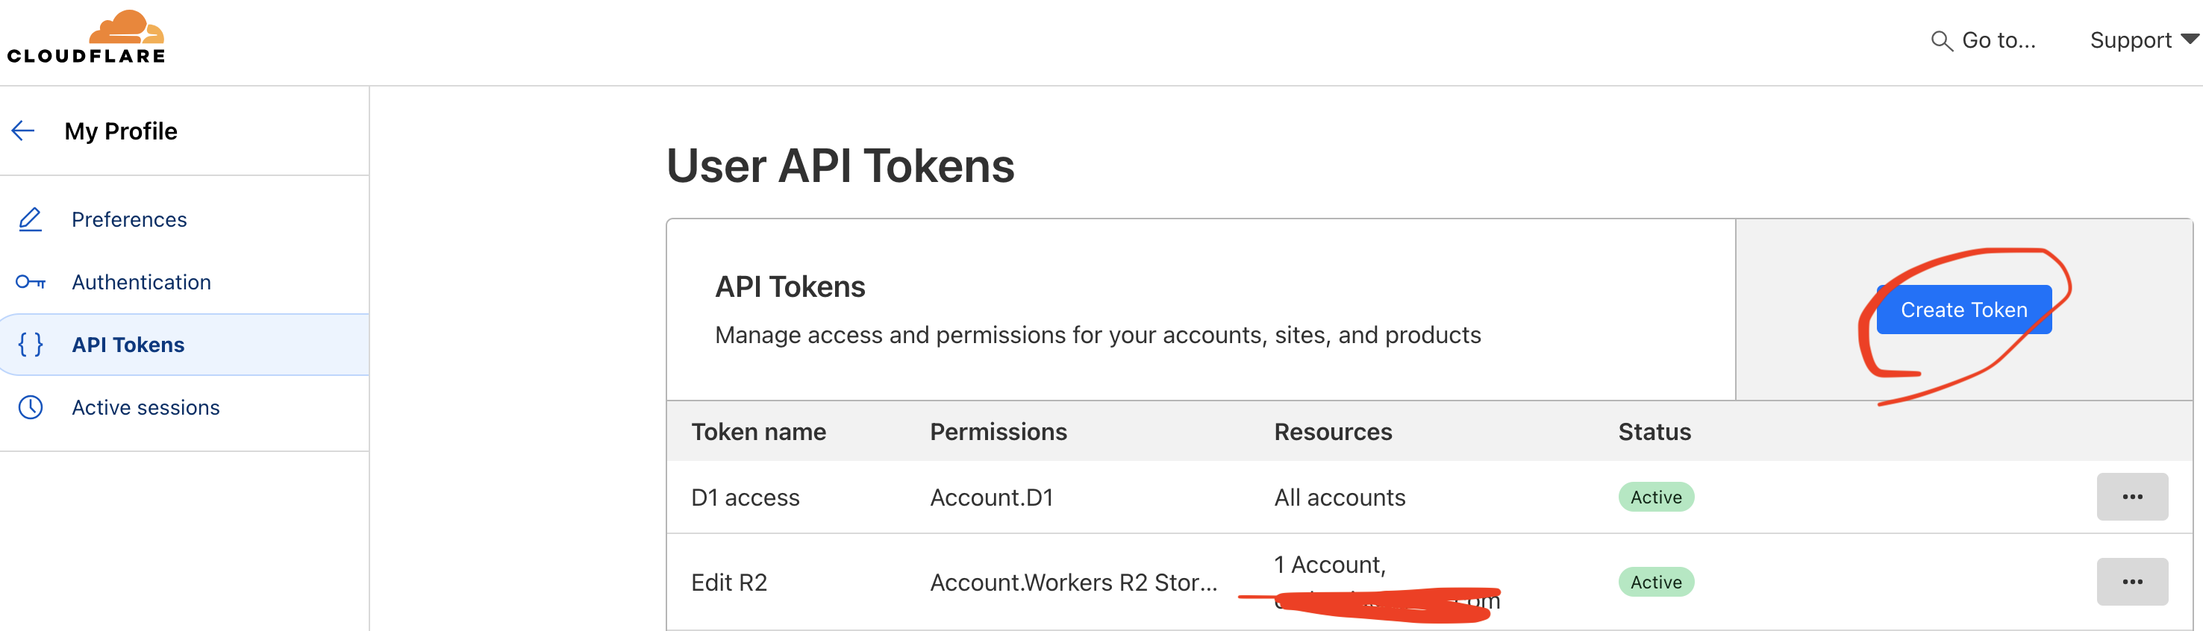Screen dimensions: 2203x631
Task: Open the Active sessions page
Action: pyautogui.click(x=146, y=408)
